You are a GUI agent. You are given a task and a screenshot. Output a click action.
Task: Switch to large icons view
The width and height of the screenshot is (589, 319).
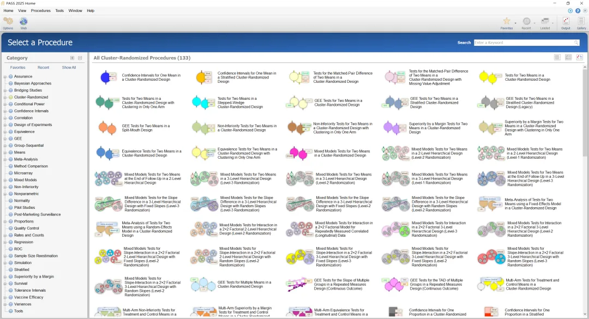click(x=579, y=57)
